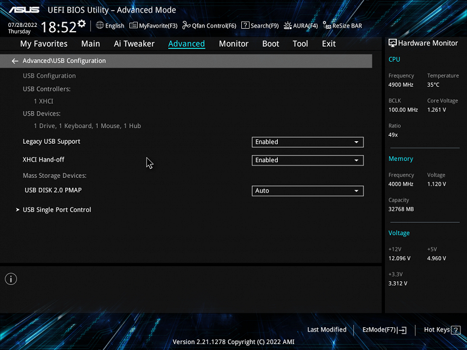
Task: Select the English language globe icon
Action: point(100,25)
